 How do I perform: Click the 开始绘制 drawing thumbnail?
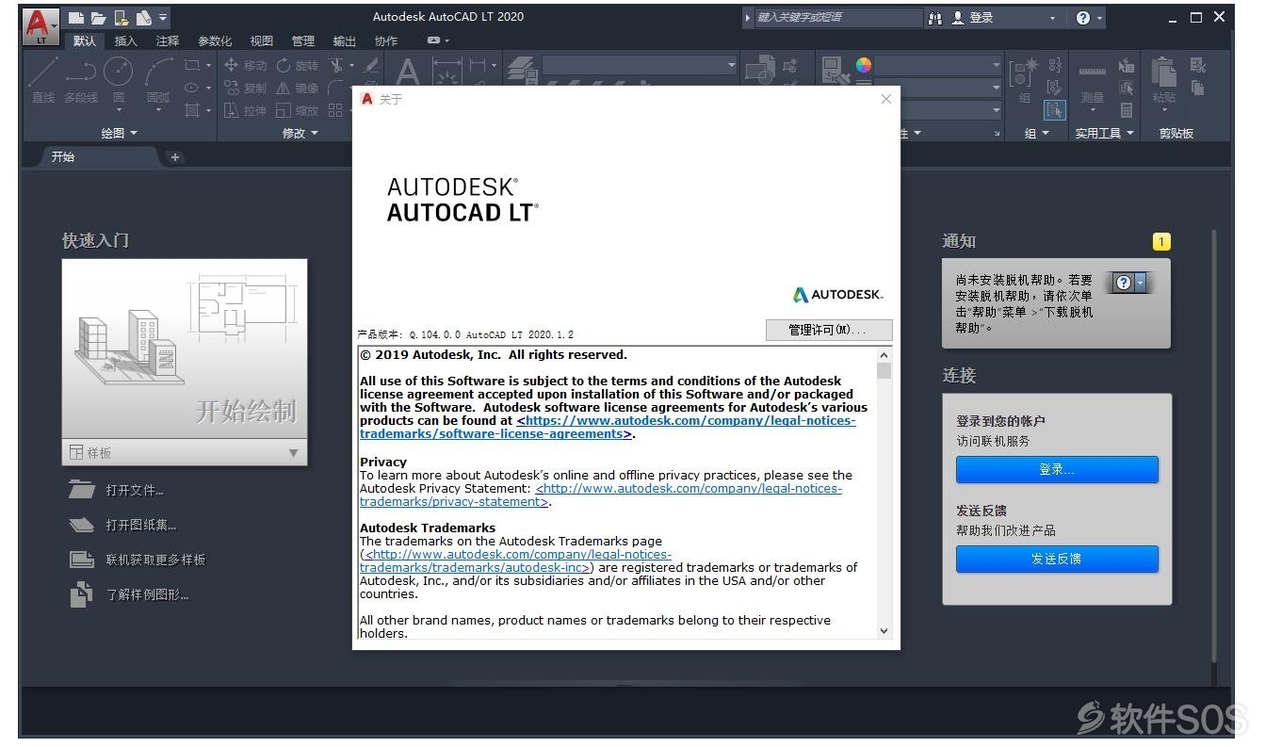pyautogui.click(x=185, y=349)
